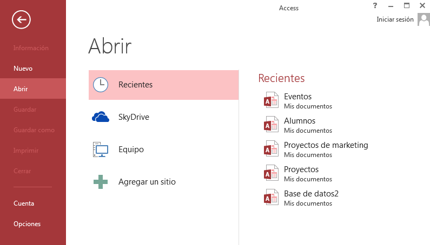Open Cuenta settings in the sidebar
Image resolution: width=430 pixels, height=245 pixels.
tap(24, 203)
